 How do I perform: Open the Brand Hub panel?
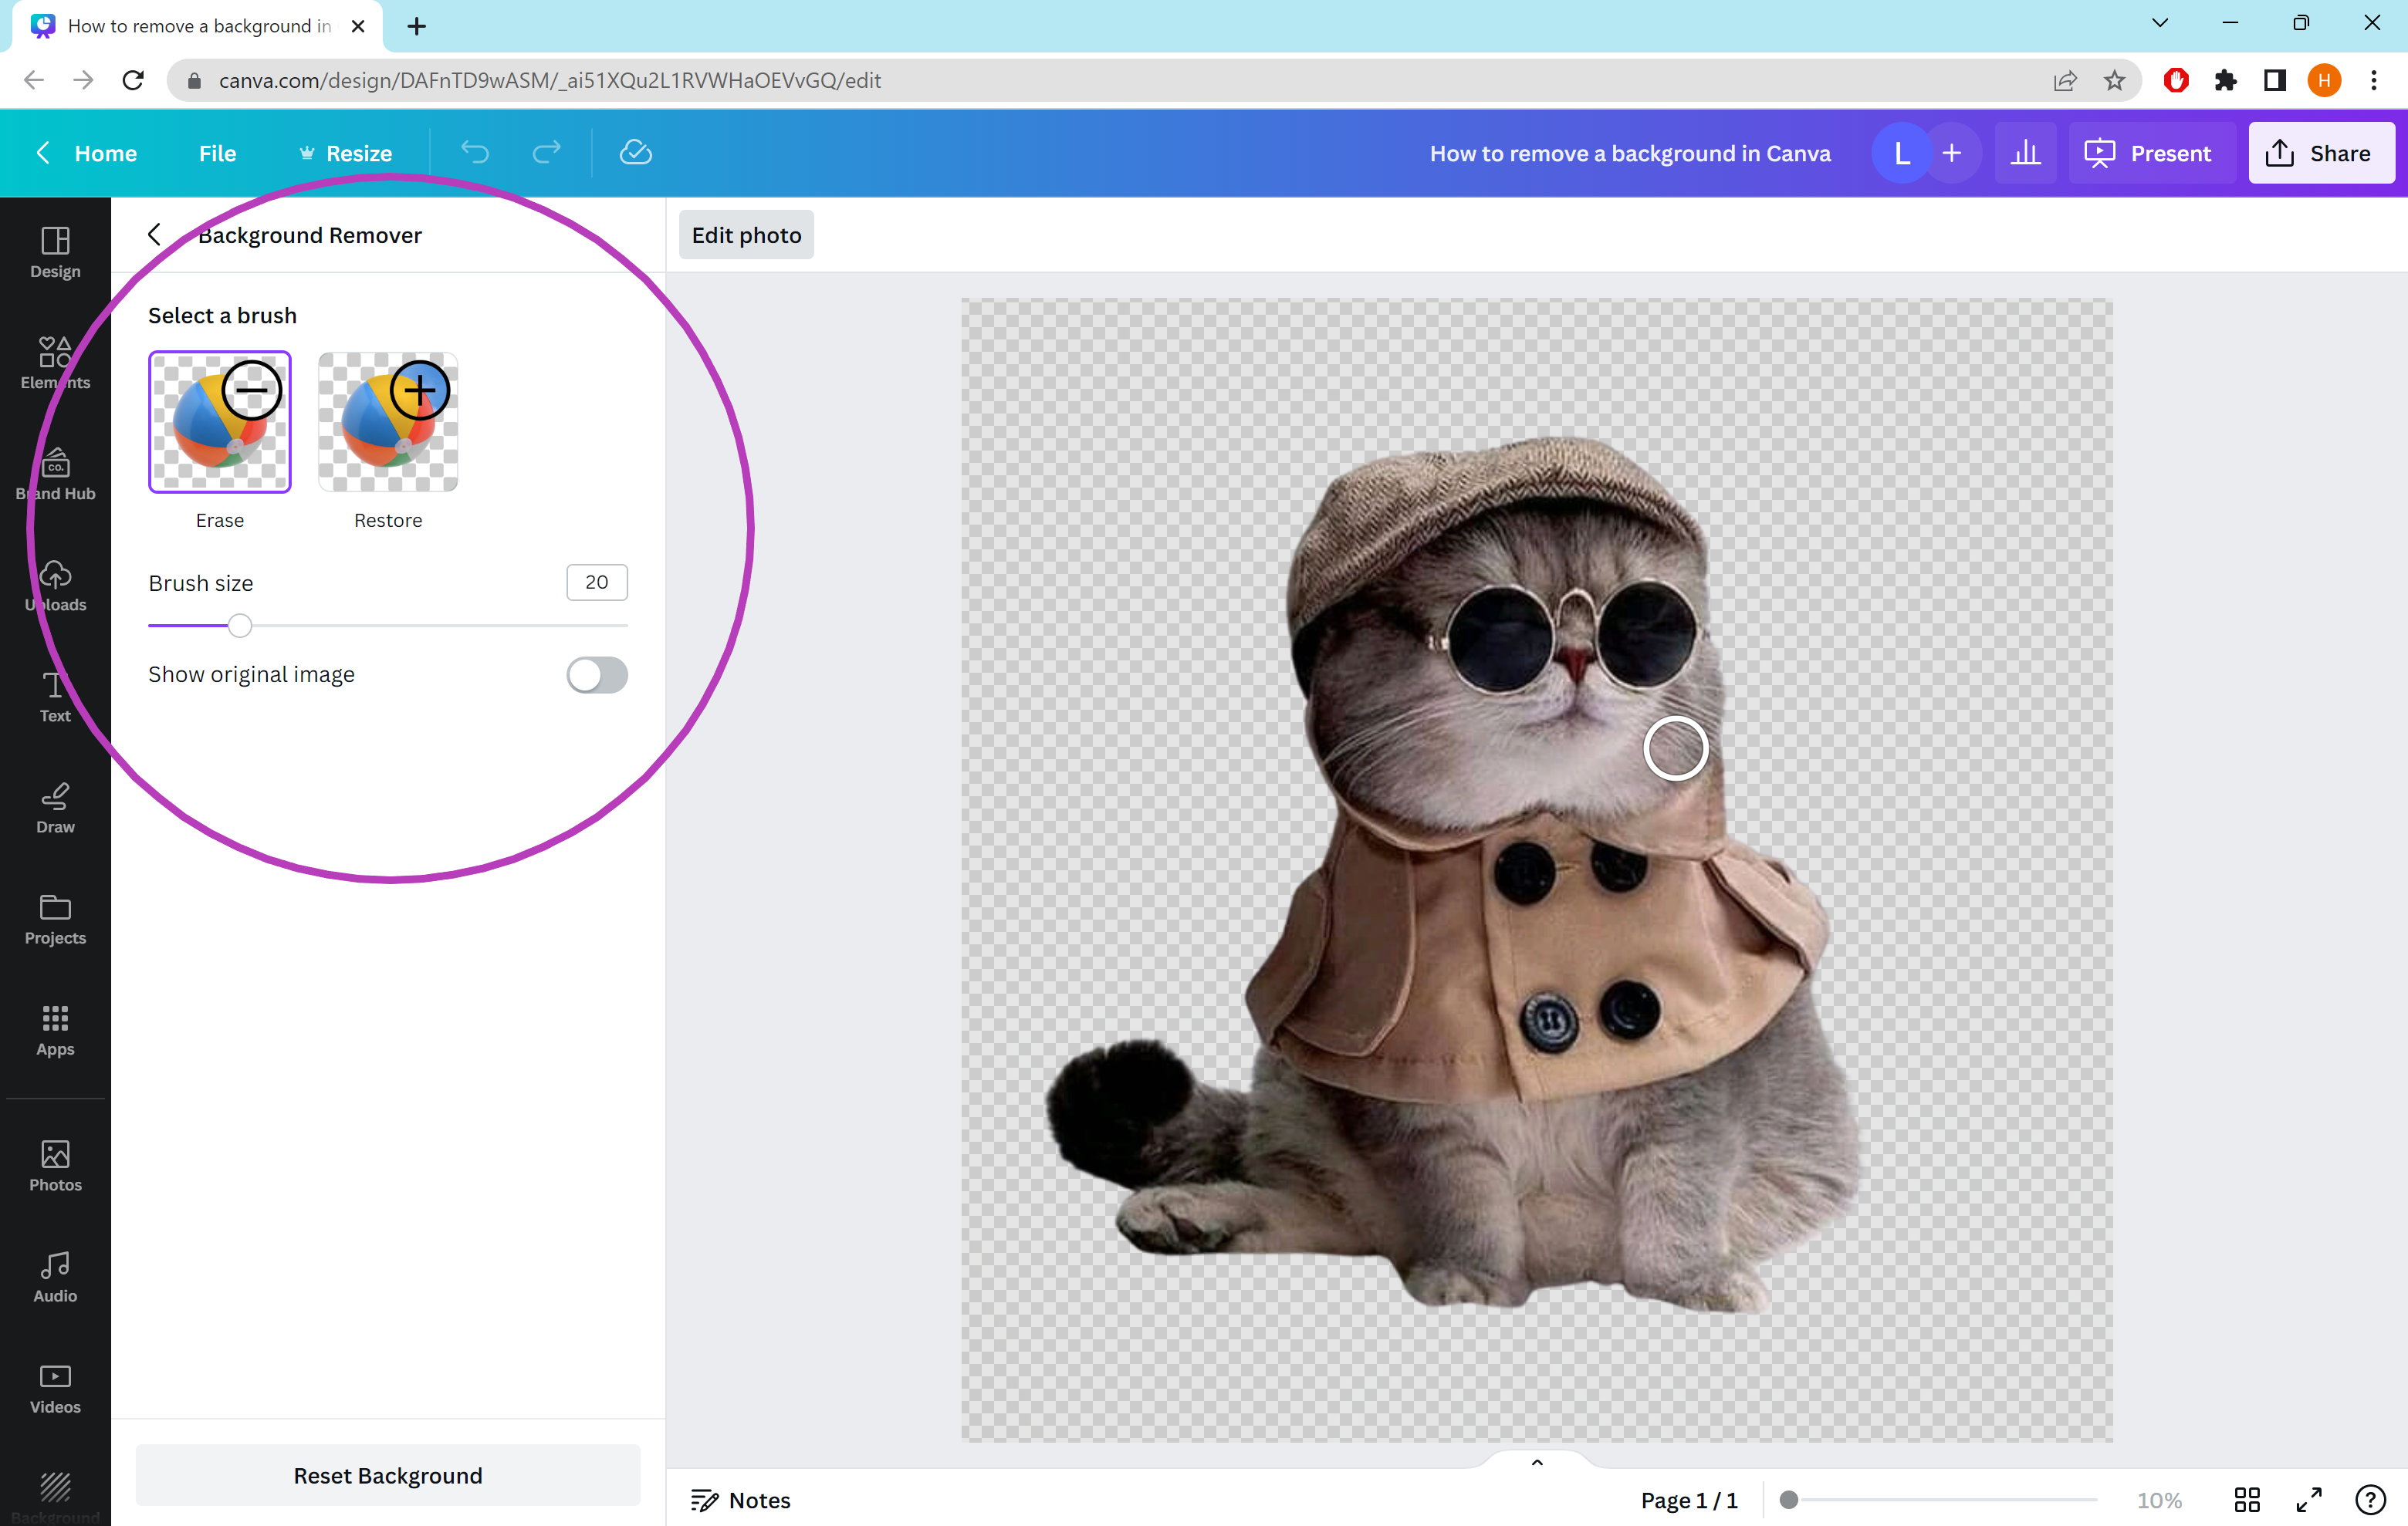(55, 474)
